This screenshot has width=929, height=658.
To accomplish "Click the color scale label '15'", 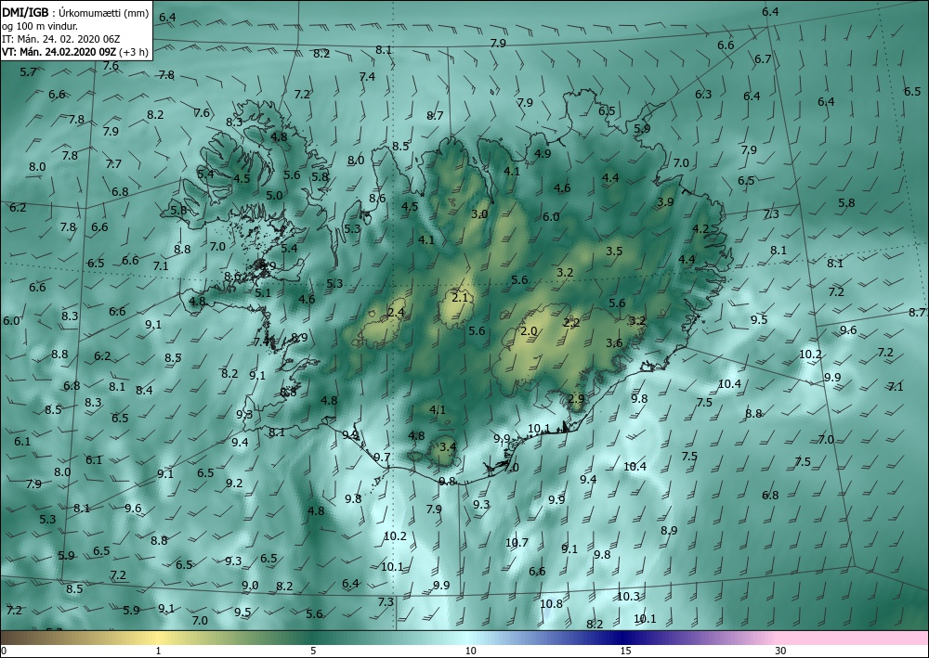I will pyautogui.click(x=625, y=651).
